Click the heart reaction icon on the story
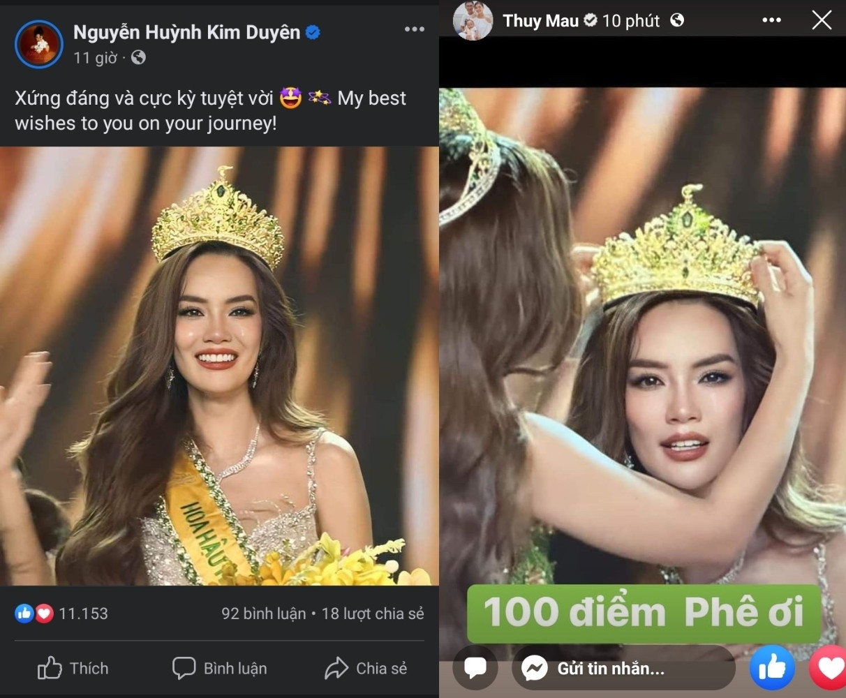This screenshot has width=846, height=698. (828, 669)
